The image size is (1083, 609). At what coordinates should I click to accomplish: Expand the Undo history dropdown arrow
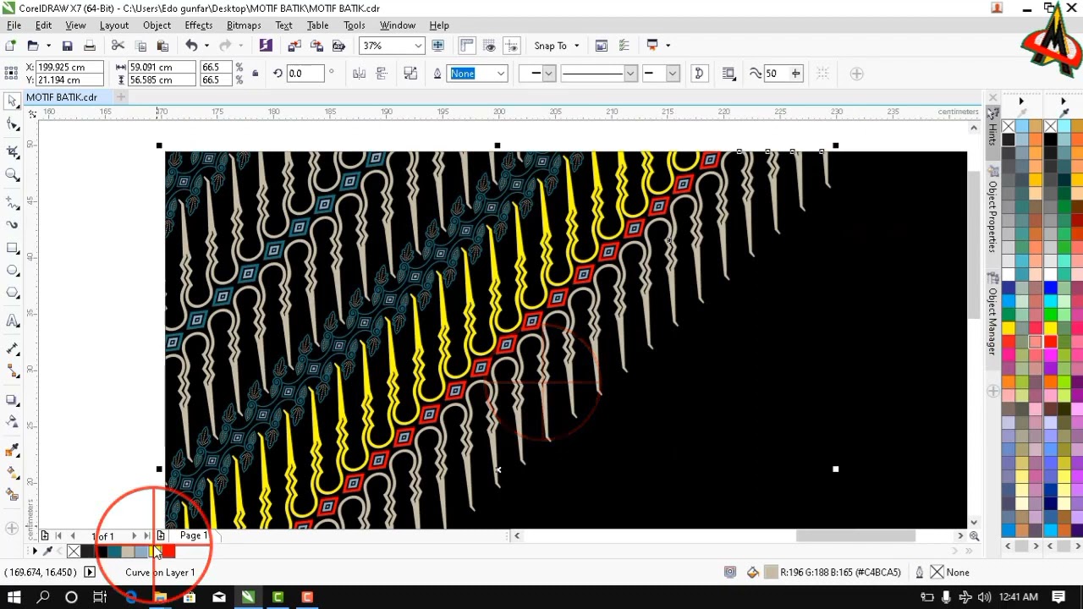tap(206, 46)
